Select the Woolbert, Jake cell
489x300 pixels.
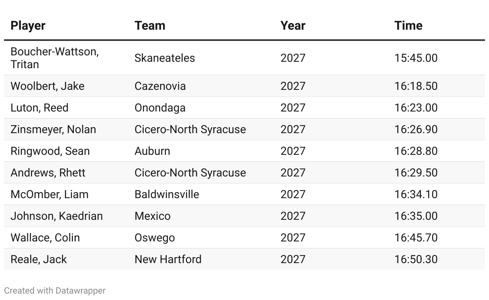pos(47,86)
